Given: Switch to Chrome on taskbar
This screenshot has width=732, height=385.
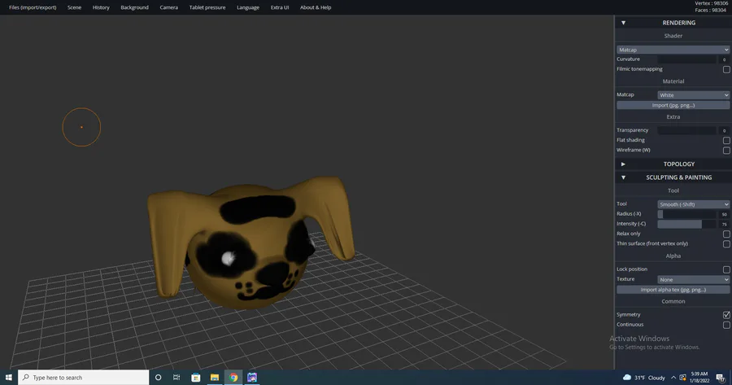Looking at the screenshot, I should coord(233,378).
